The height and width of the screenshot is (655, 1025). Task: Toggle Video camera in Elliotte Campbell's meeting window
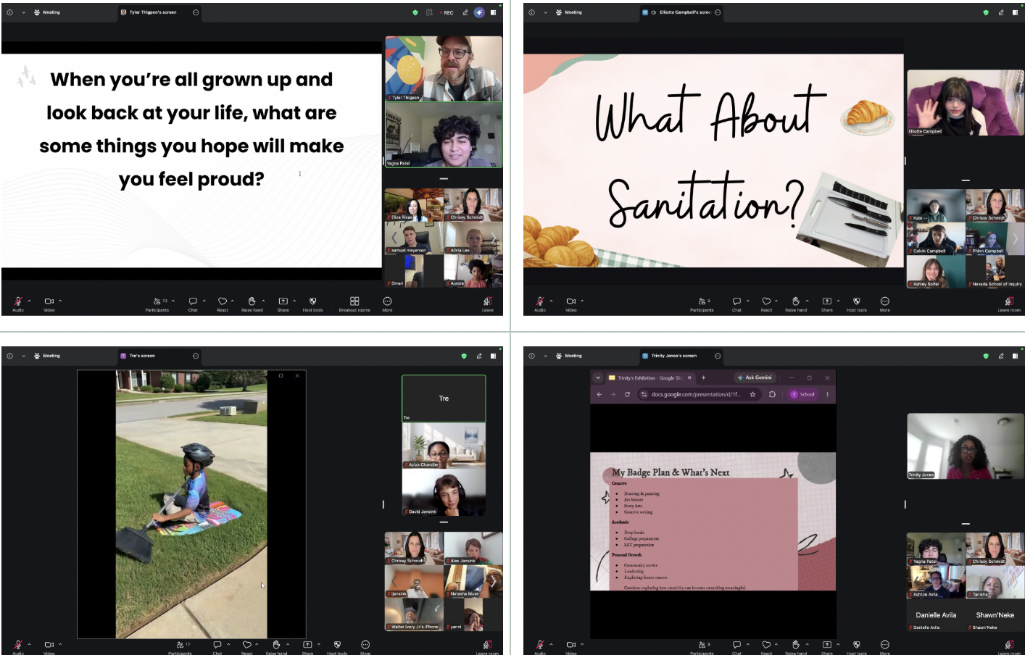570,304
